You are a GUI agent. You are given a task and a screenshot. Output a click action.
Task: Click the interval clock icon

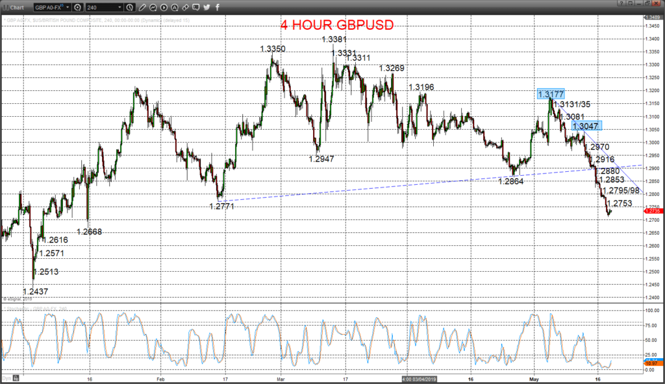point(130,7)
